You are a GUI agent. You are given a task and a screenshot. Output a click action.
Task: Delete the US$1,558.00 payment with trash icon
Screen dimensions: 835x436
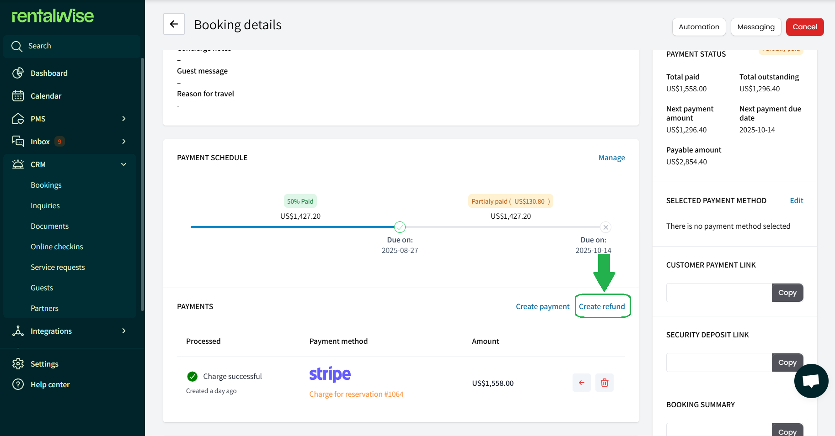tap(604, 383)
